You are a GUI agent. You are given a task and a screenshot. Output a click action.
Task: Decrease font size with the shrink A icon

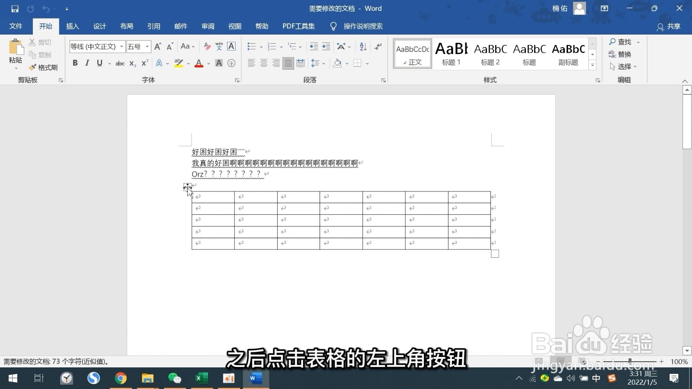(x=170, y=47)
